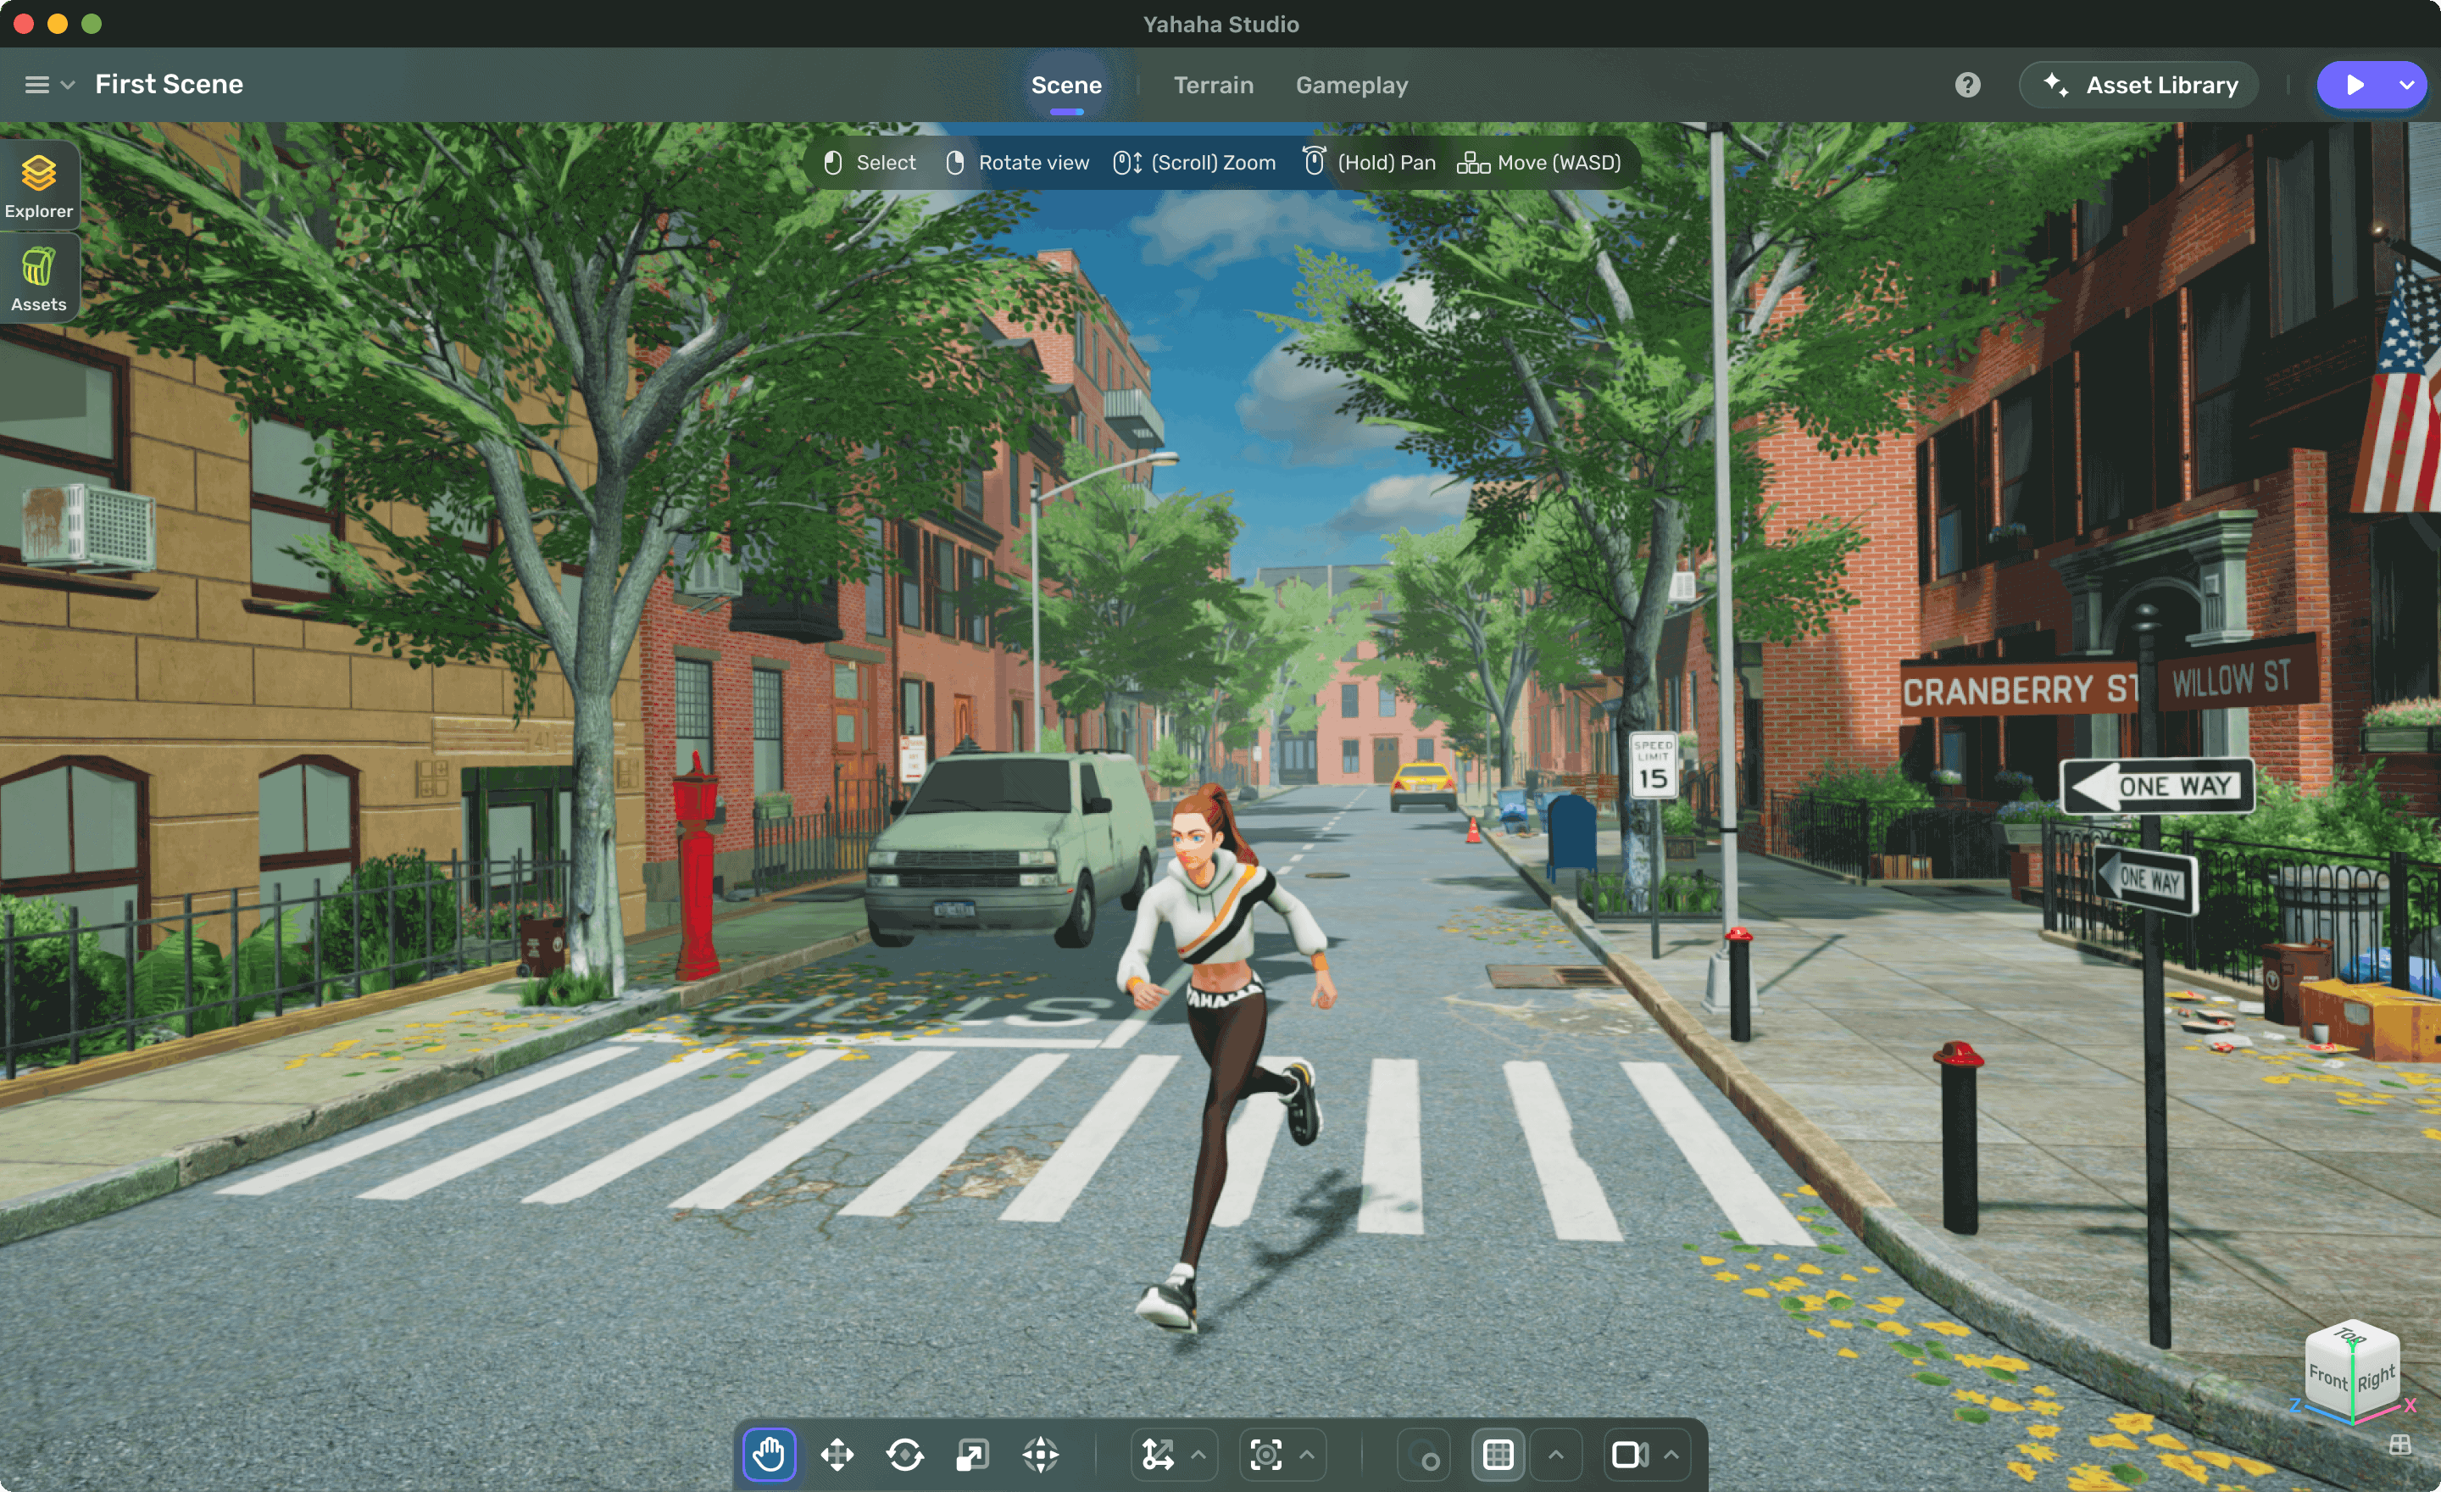Select the move/translate tool icon
2441x1492 pixels.
click(835, 1454)
